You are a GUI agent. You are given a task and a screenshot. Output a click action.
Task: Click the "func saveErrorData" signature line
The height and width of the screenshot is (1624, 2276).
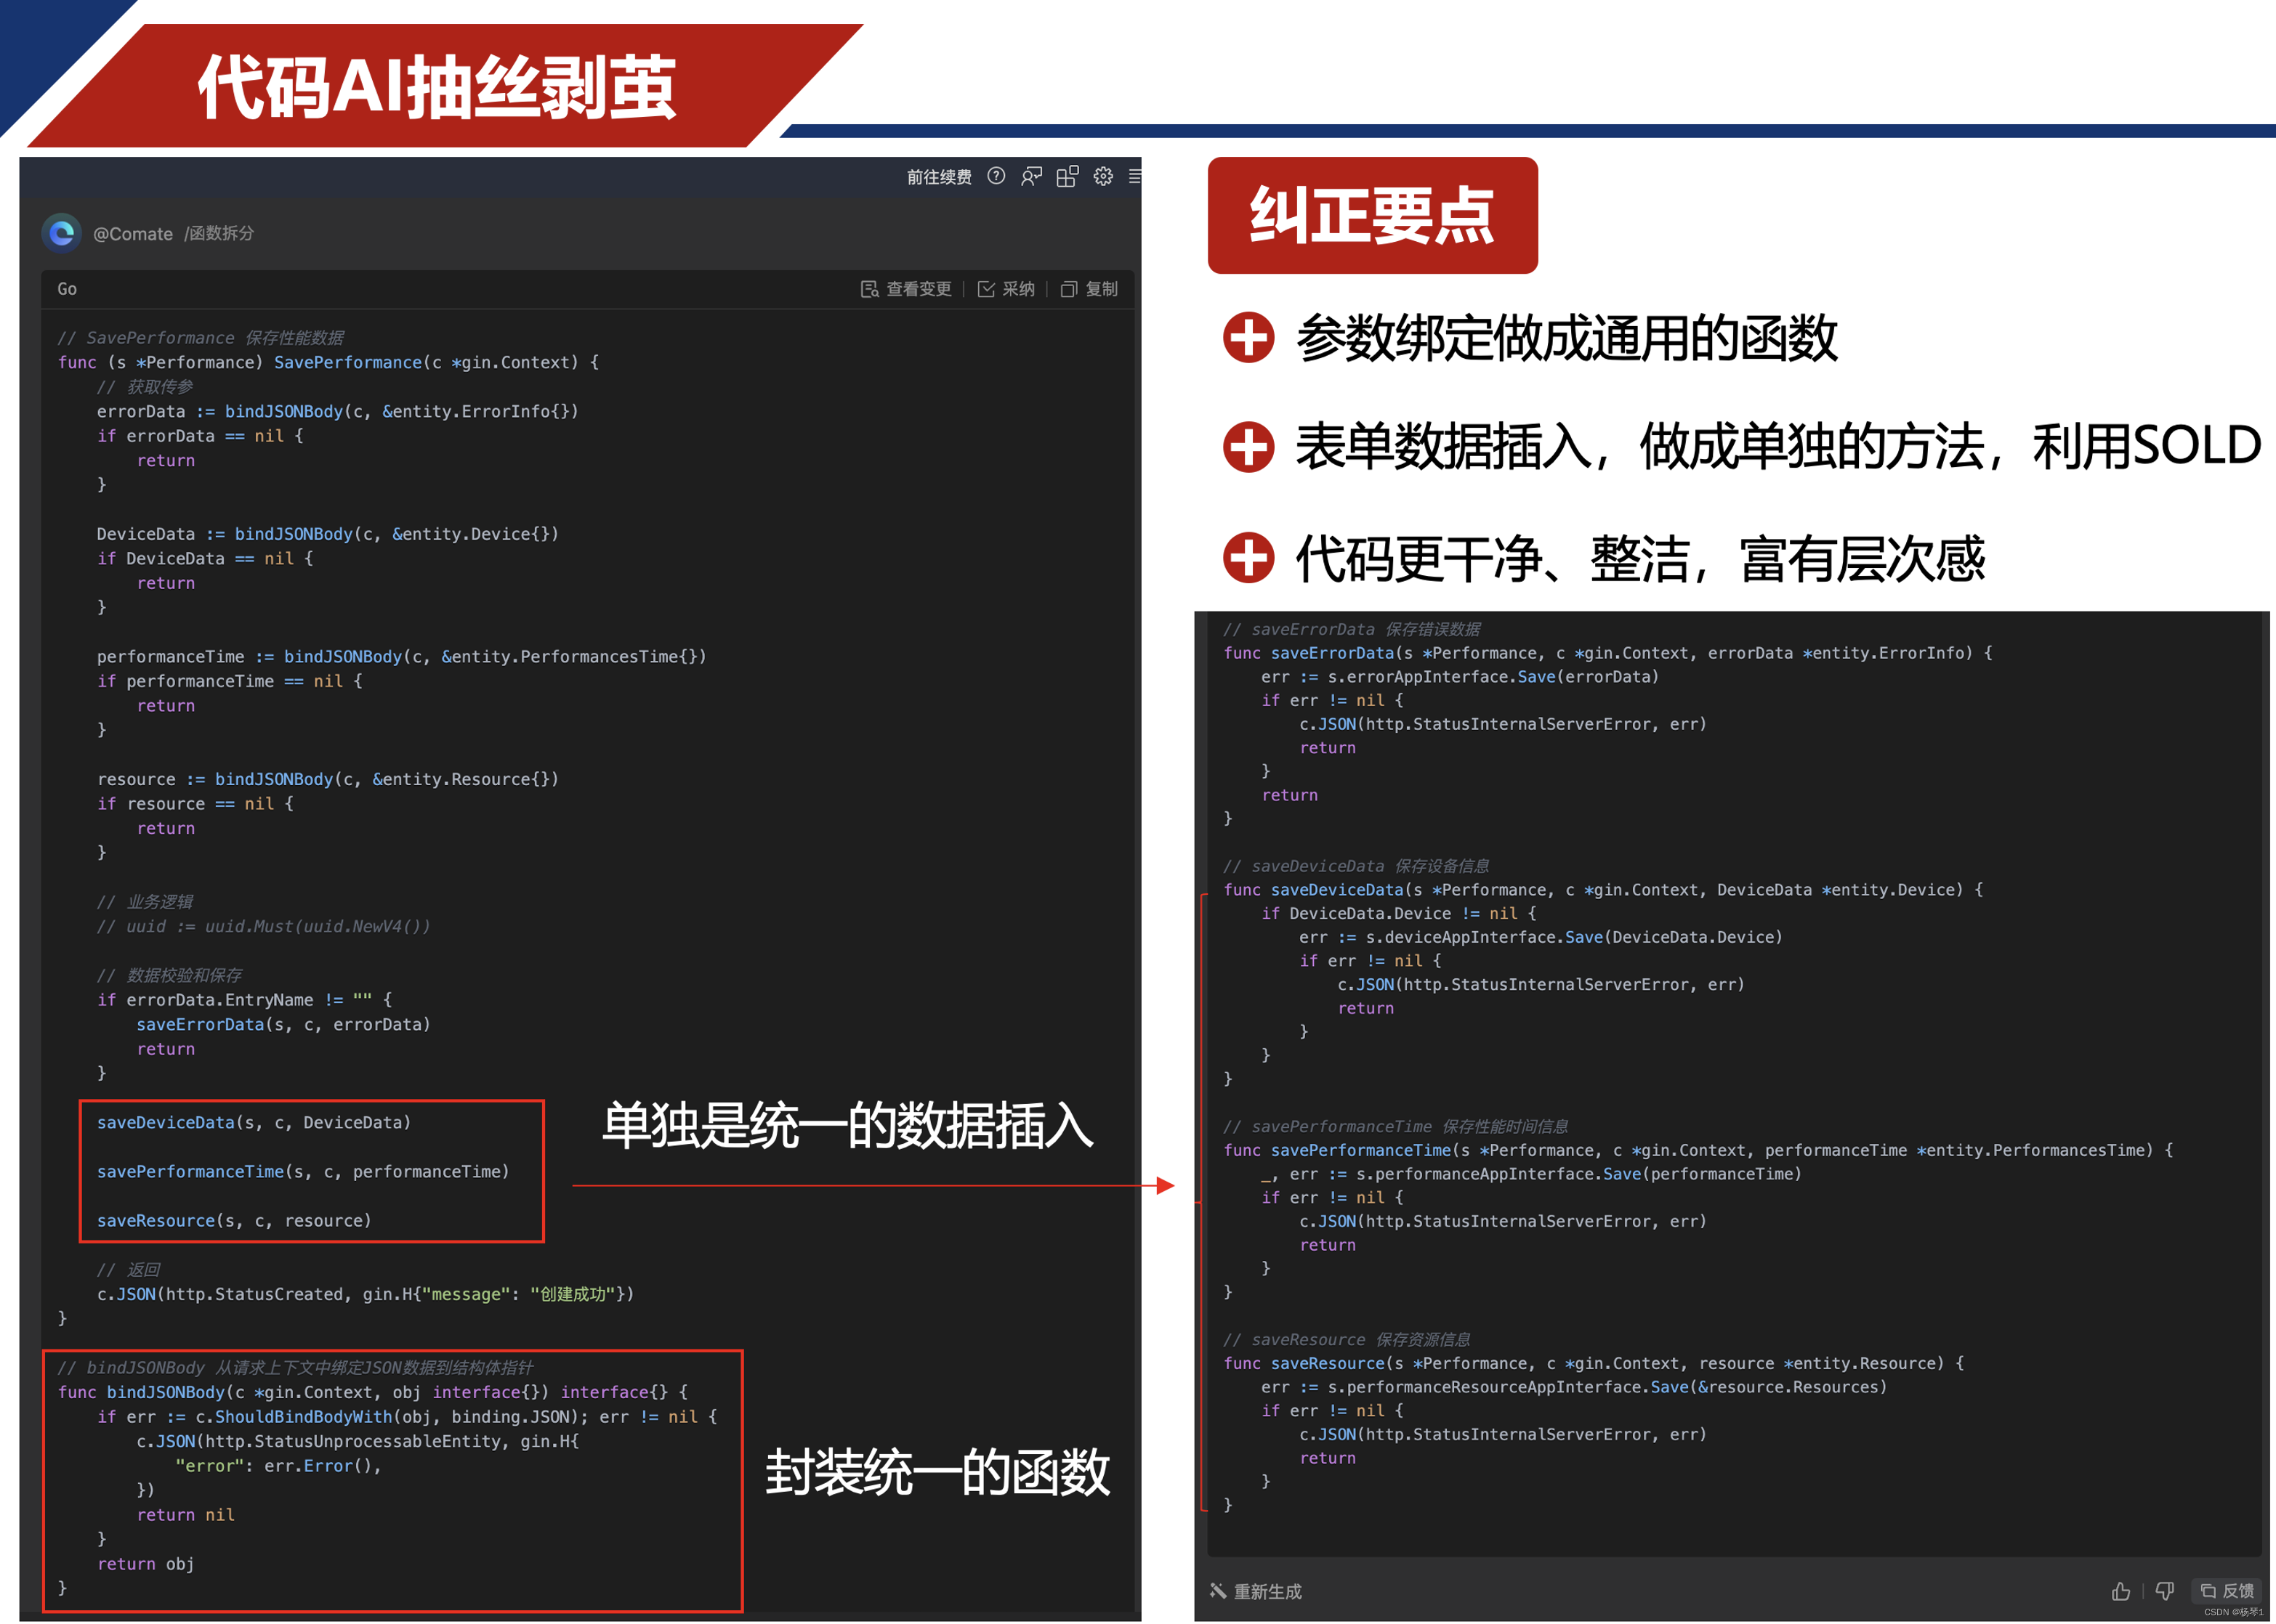click(x=1607, y=653)
